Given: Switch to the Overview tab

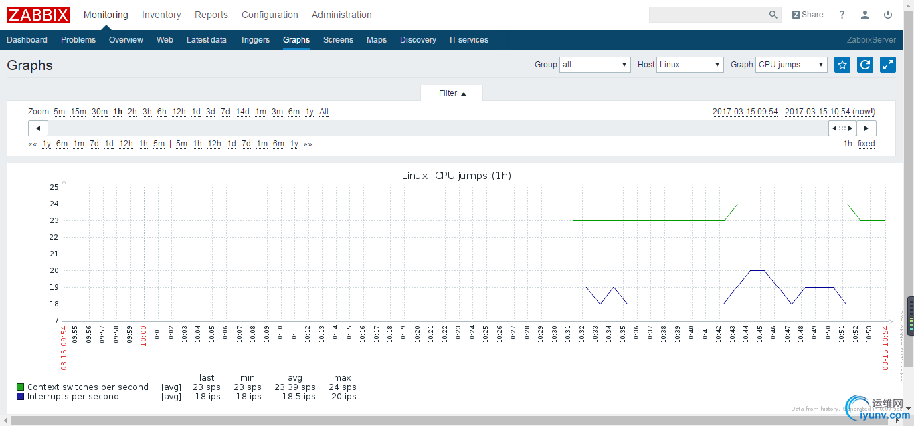Looking at the screenshot, I should [126, 40].
